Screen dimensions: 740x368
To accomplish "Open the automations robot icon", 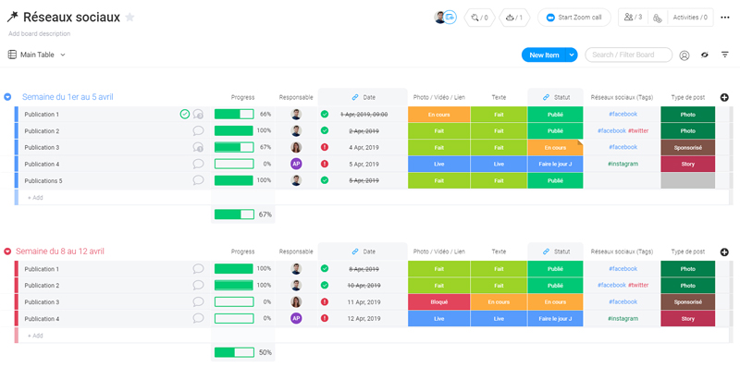I will [x=514, y=18].
